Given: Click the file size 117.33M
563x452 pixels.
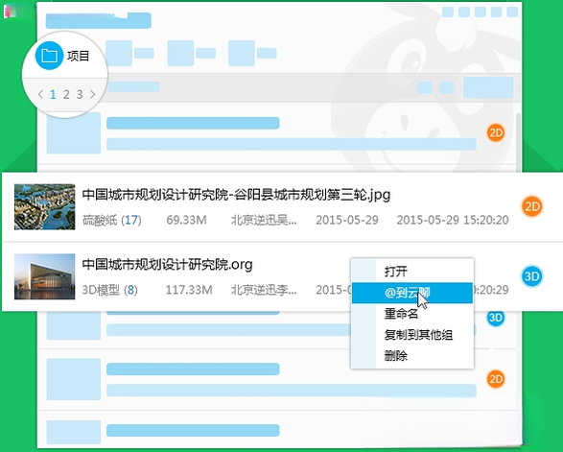Looking at the screenshot, I should 189,290.
